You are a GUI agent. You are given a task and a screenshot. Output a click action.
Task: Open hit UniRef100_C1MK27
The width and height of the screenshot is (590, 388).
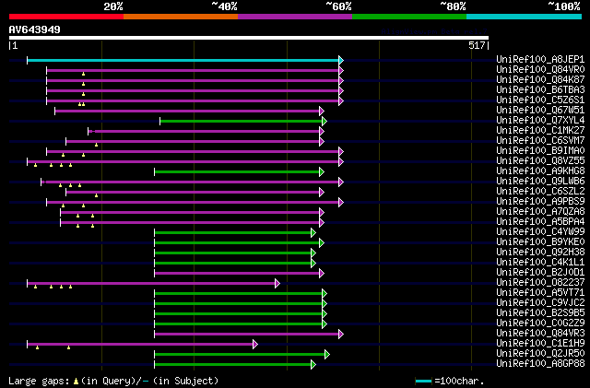(x=540, y=131)
